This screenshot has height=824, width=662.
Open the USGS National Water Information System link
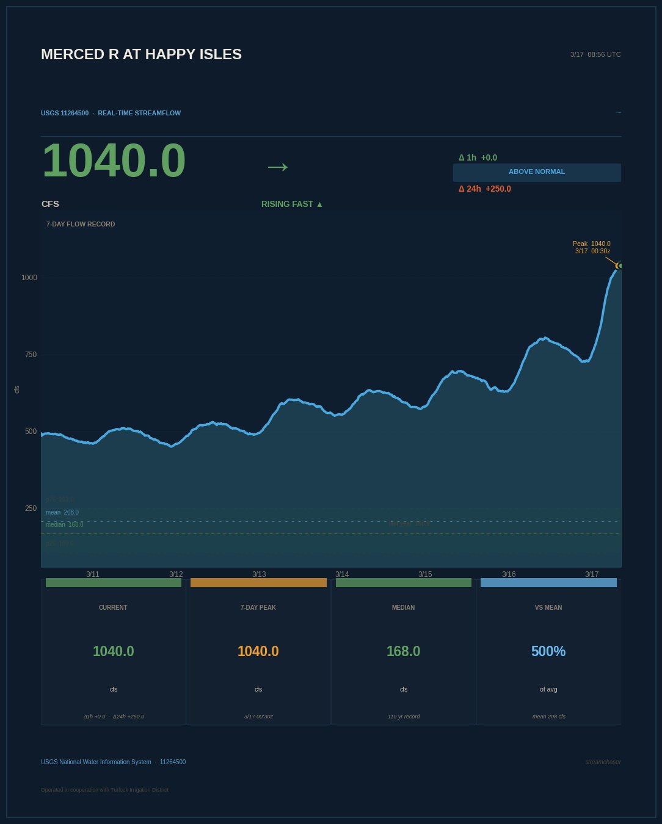96,762
